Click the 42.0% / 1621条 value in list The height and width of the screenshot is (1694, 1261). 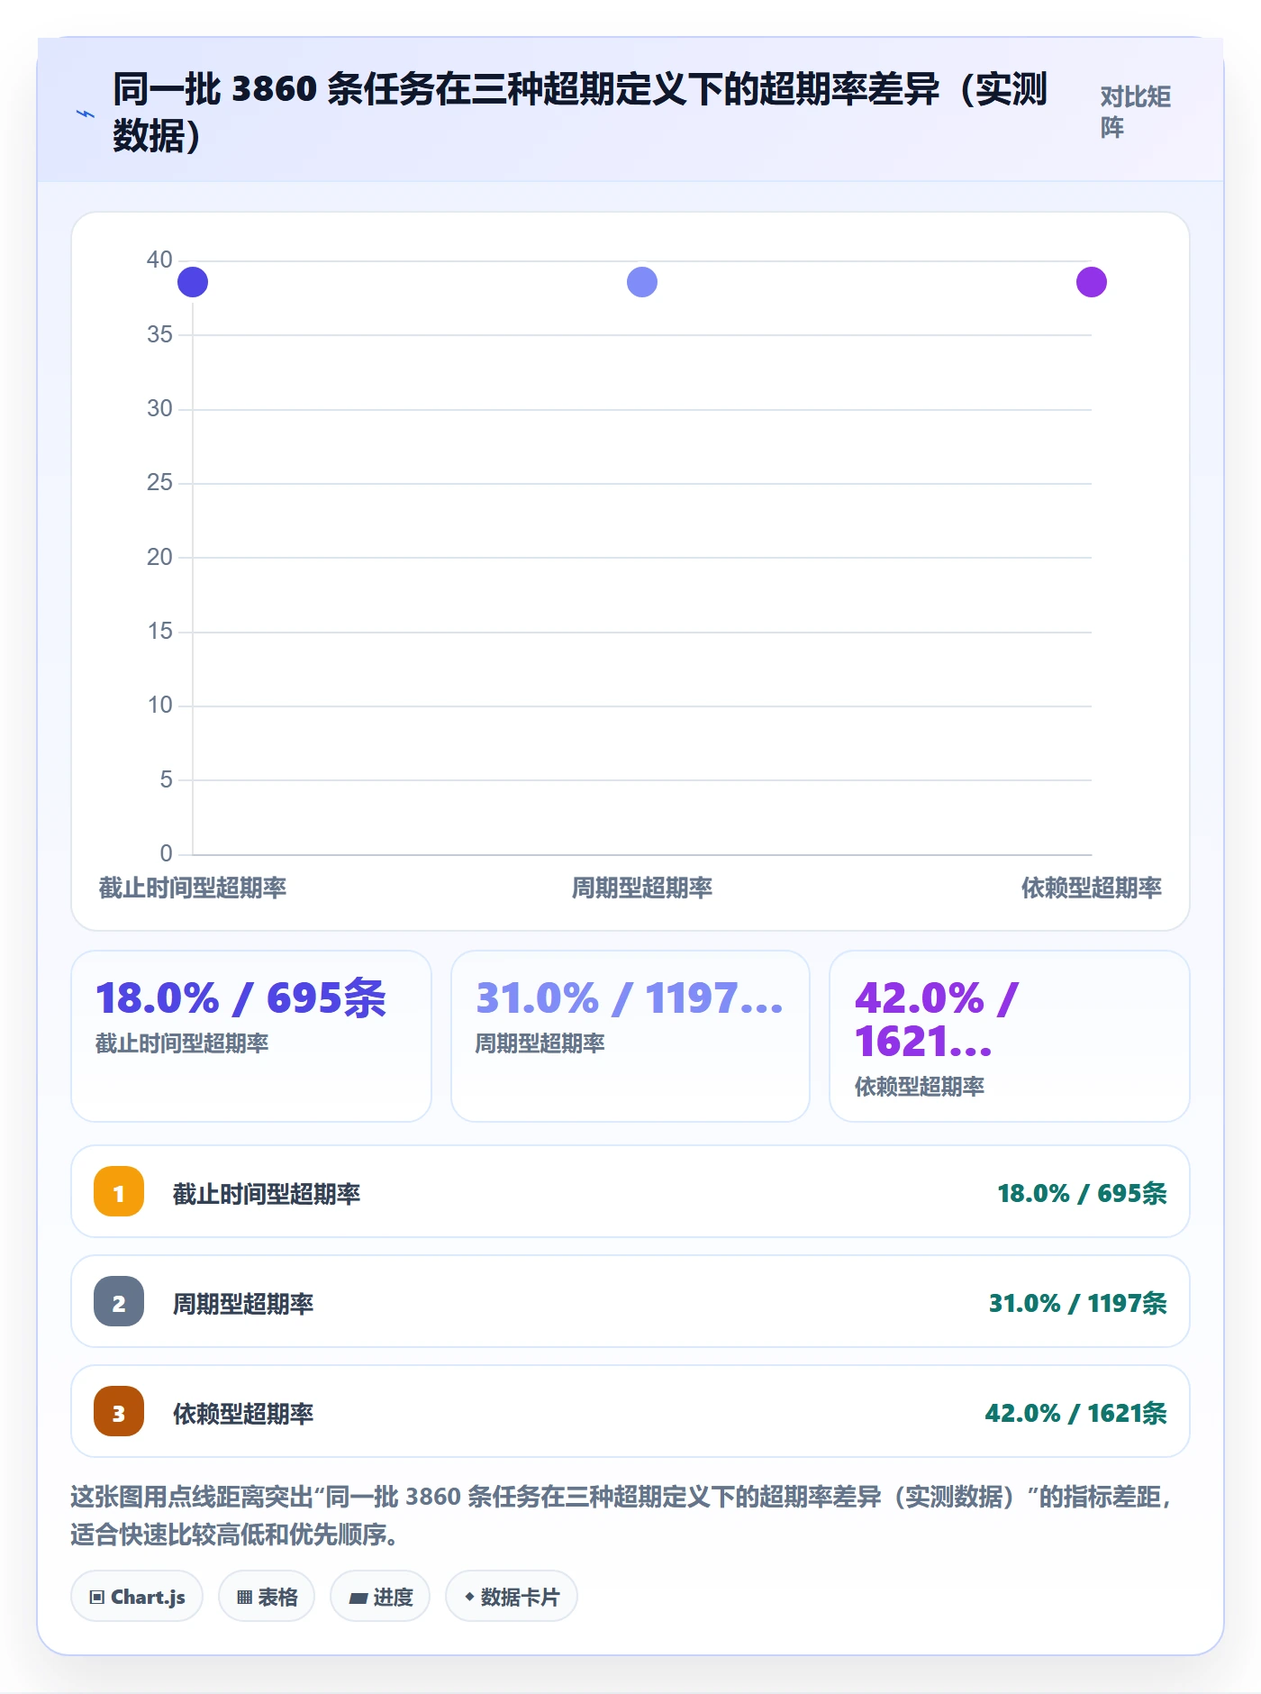tap(1076, 1413)
